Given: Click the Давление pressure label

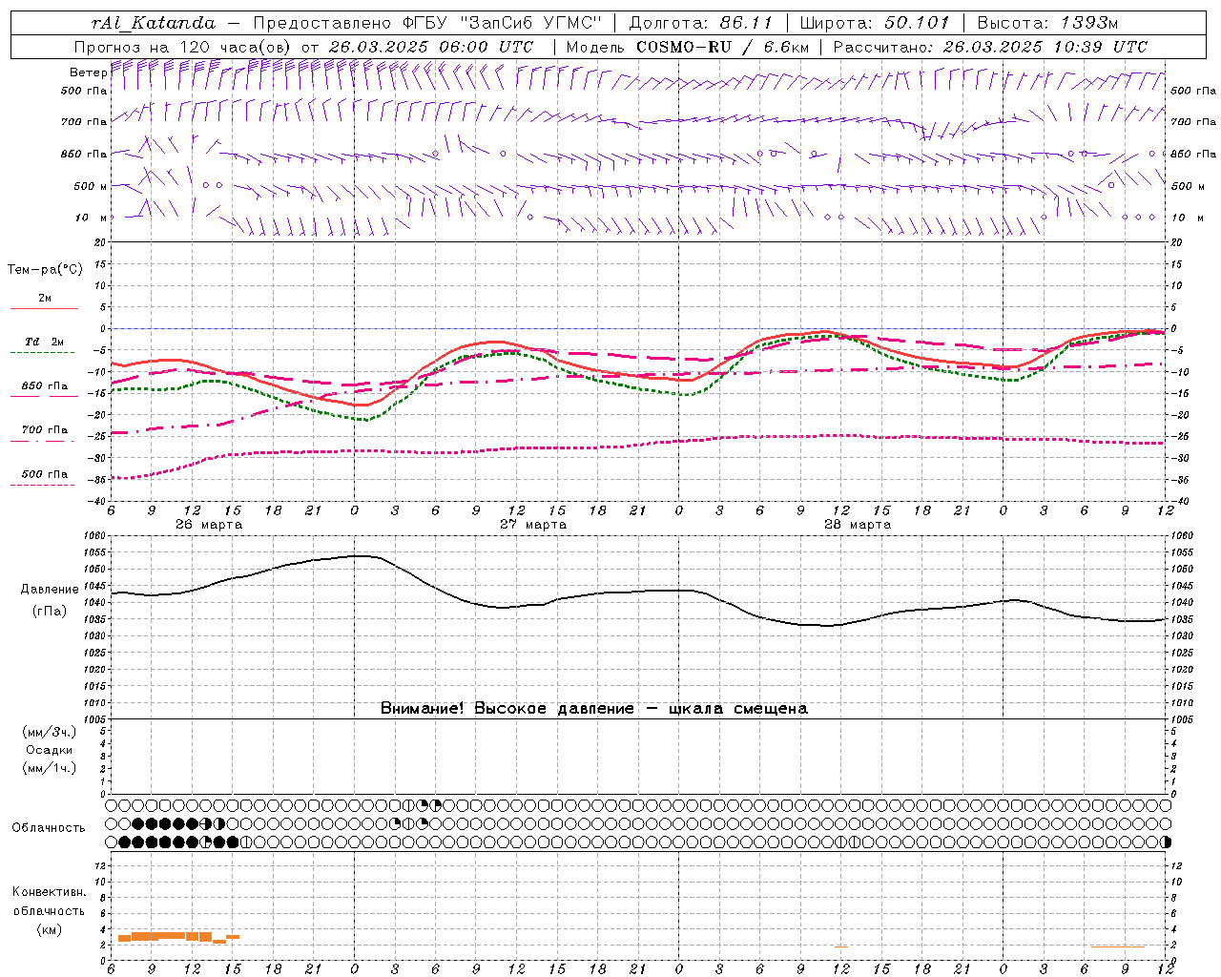Looking at the screenshot, I should point(50,590).
